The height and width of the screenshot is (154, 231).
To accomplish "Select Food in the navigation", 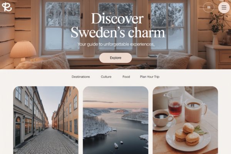I will pos(126,77).
